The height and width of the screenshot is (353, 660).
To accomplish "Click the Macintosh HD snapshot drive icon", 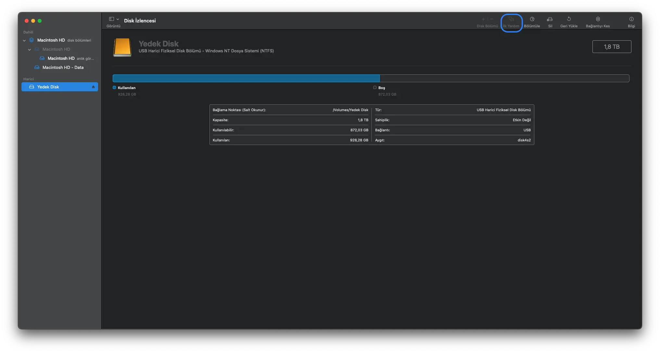I will [42, 59].
